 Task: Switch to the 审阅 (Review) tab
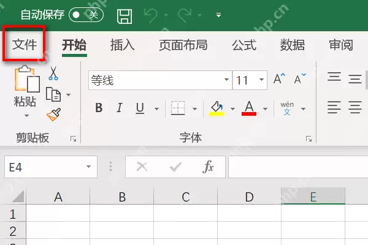[x=341, y=45]
